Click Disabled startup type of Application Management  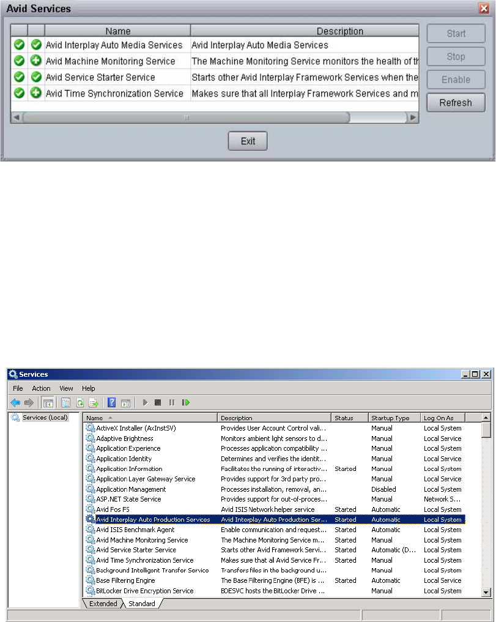tap(383, 489)
